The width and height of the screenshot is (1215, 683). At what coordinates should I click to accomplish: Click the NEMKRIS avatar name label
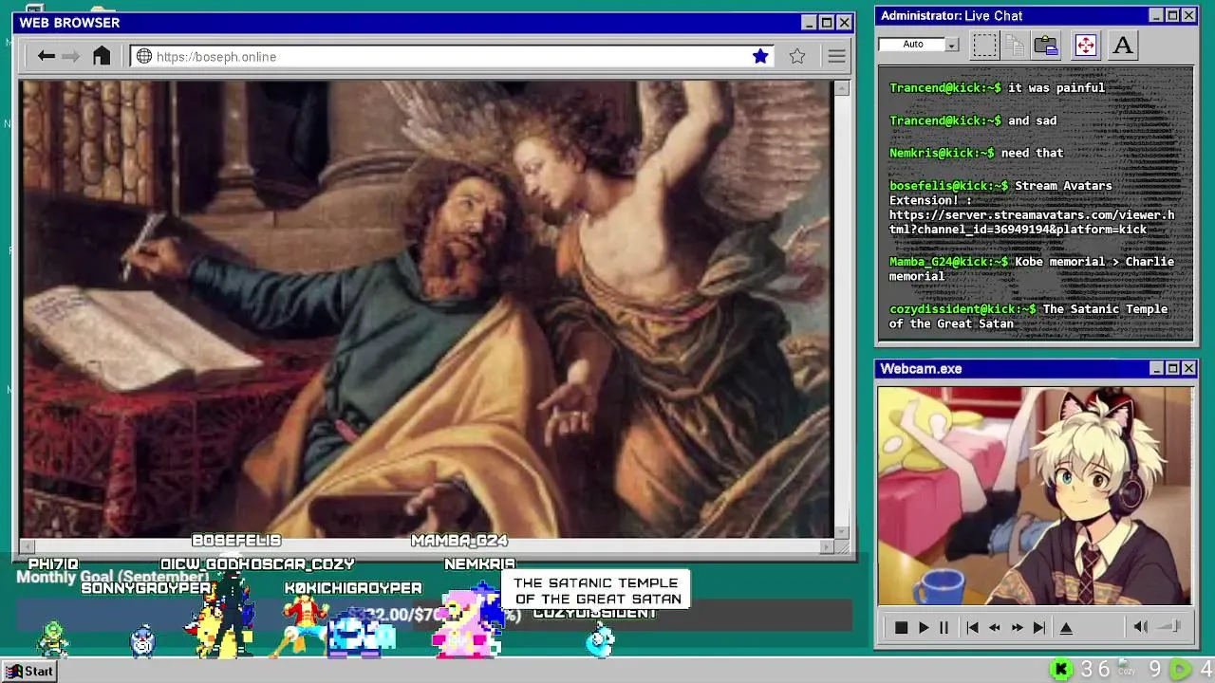(479, 564)
